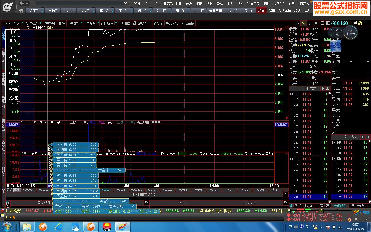
Task: Open the 公式 formula menu
Action: coord(220,3)
